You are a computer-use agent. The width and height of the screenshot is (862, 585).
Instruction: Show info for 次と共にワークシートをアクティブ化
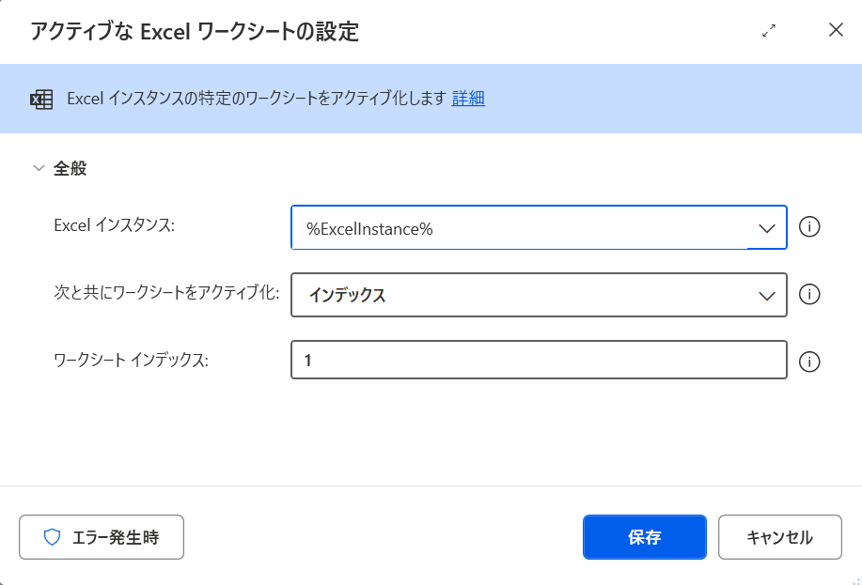[x=809, y=295]
